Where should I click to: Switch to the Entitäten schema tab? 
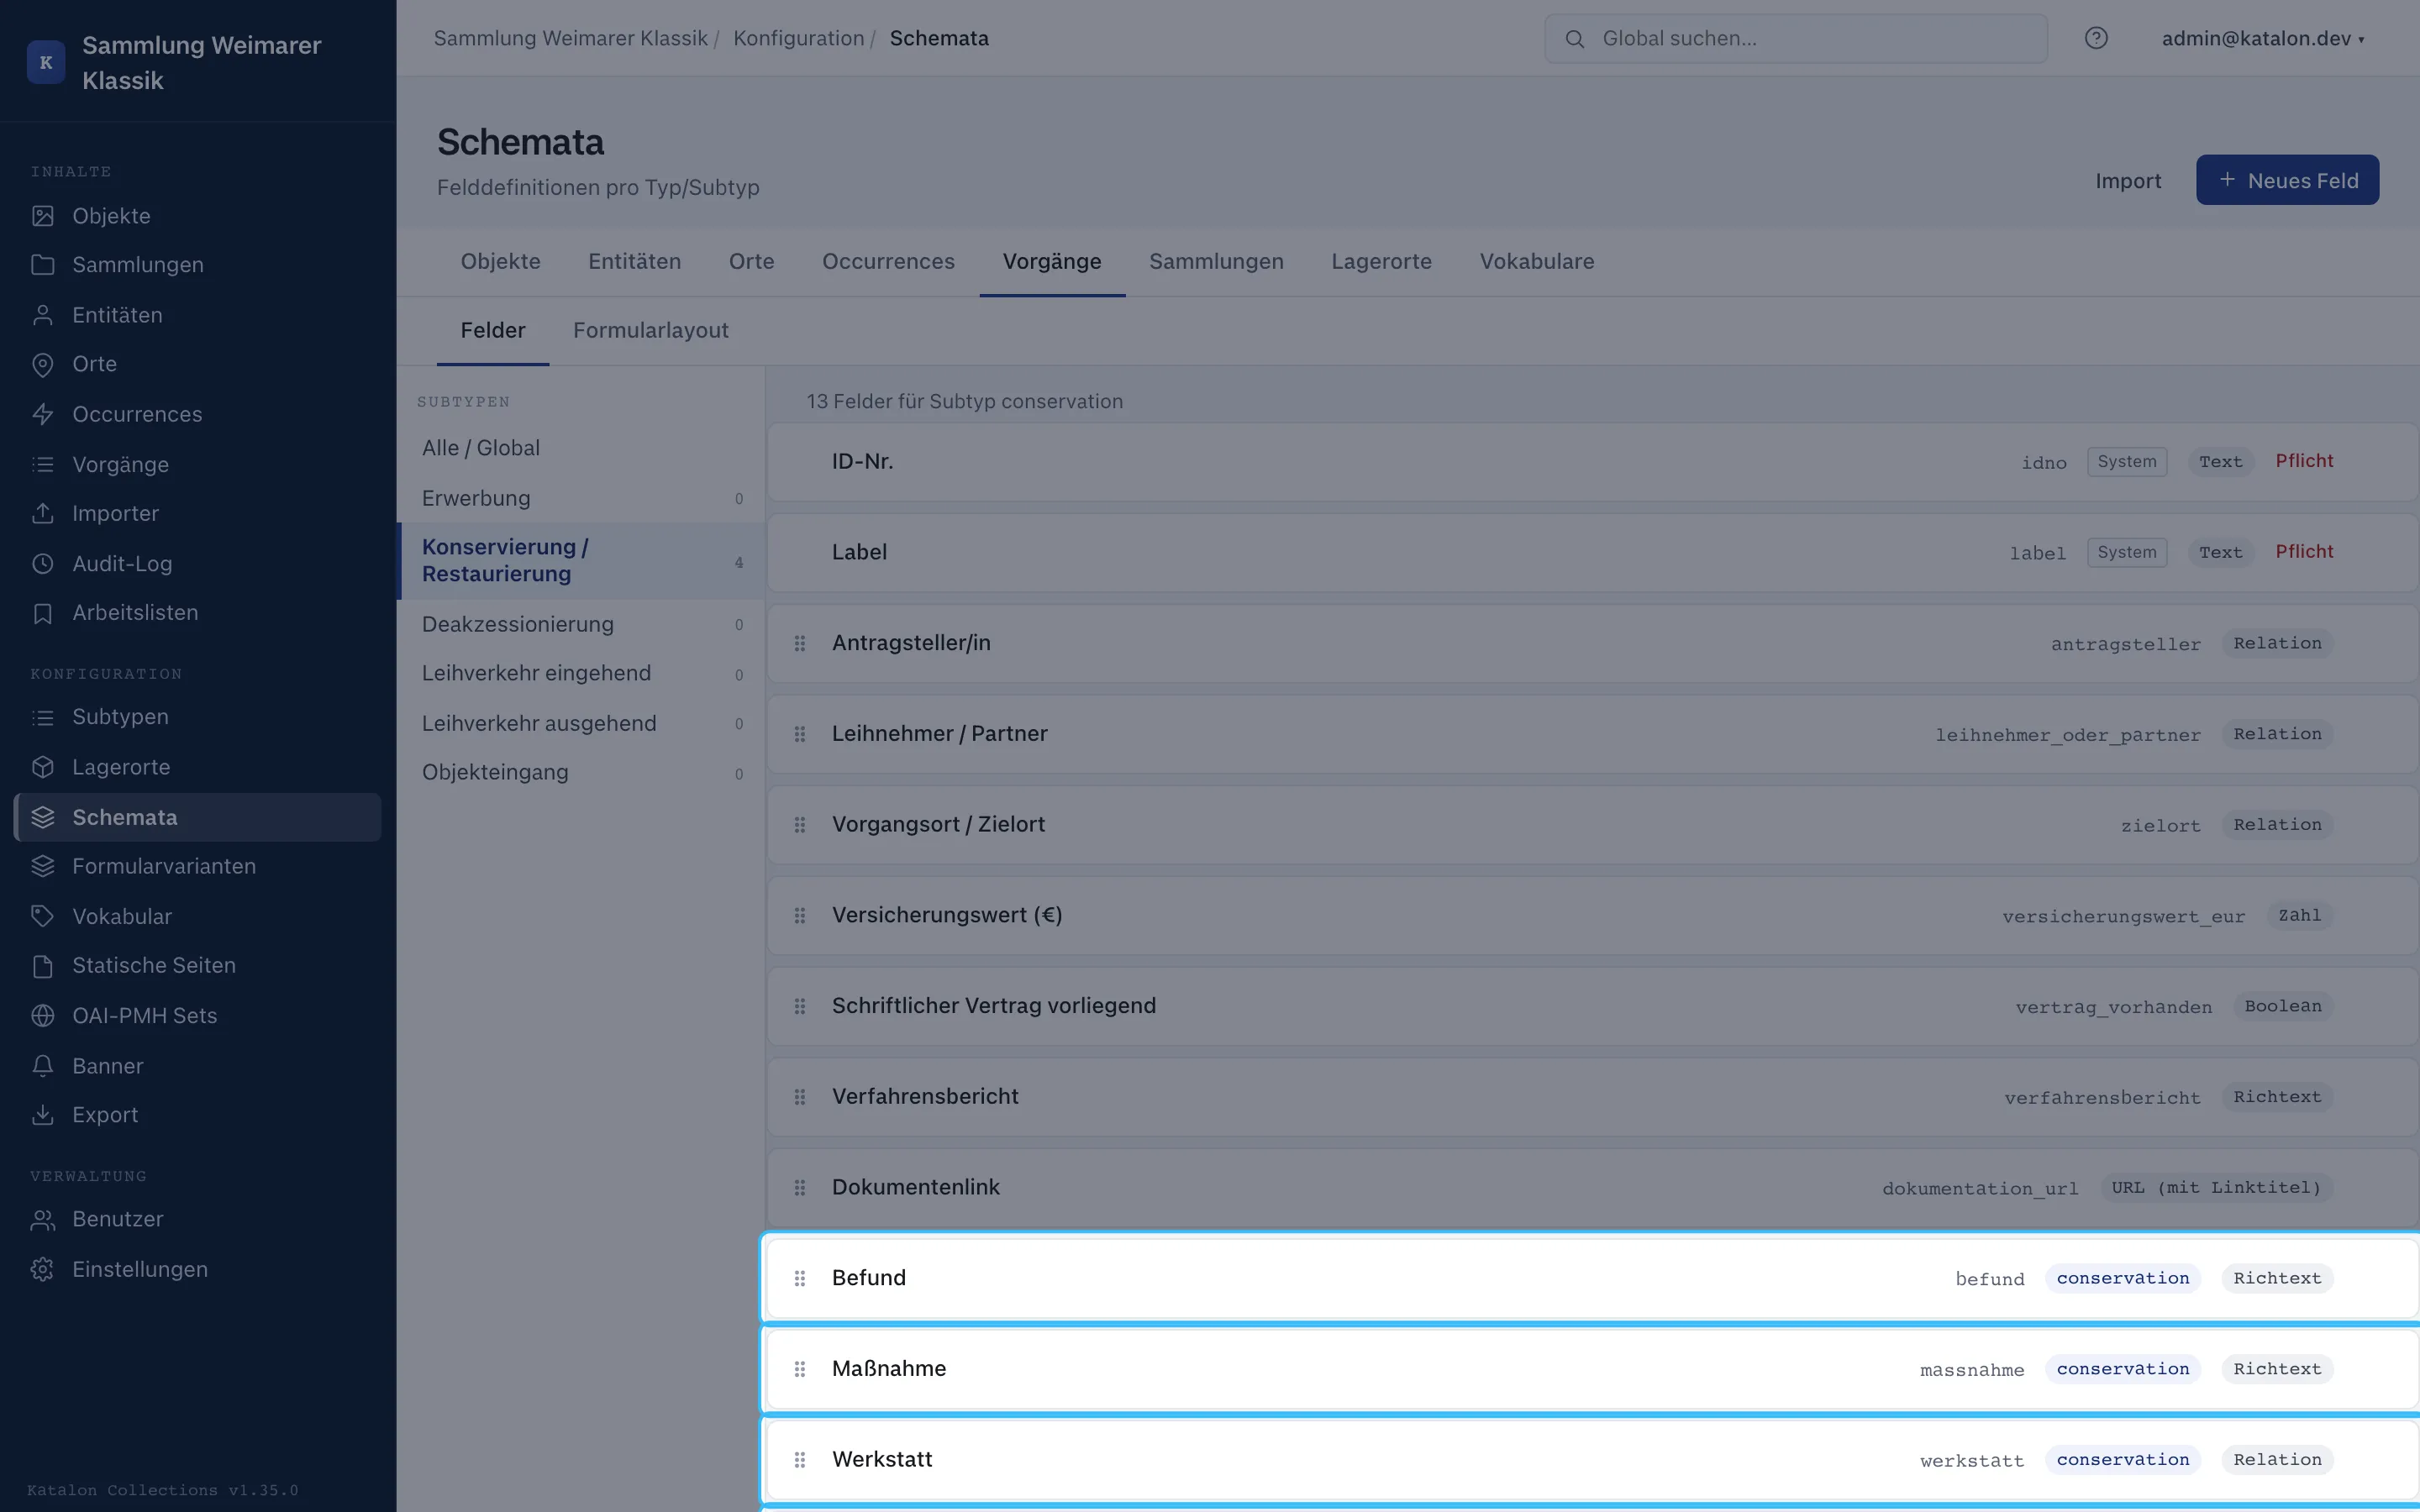[634, 262]
